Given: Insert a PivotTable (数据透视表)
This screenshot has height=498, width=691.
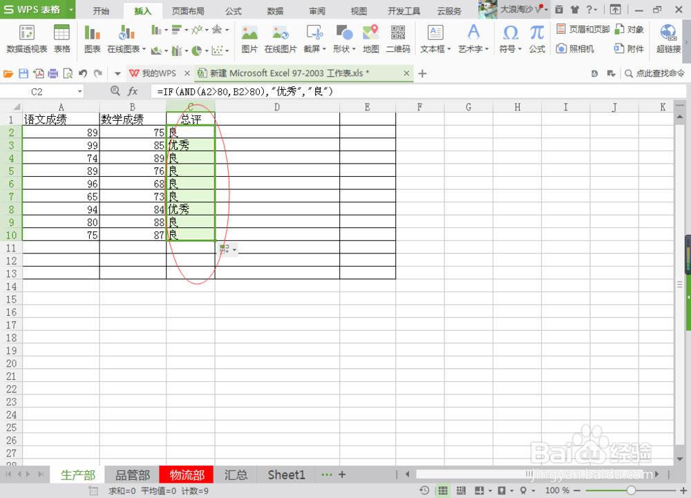Looking at the screenshot, I should (27, 39).
